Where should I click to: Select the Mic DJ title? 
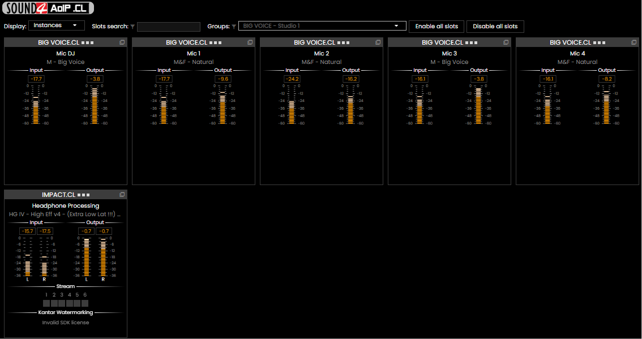pos(66,53)
